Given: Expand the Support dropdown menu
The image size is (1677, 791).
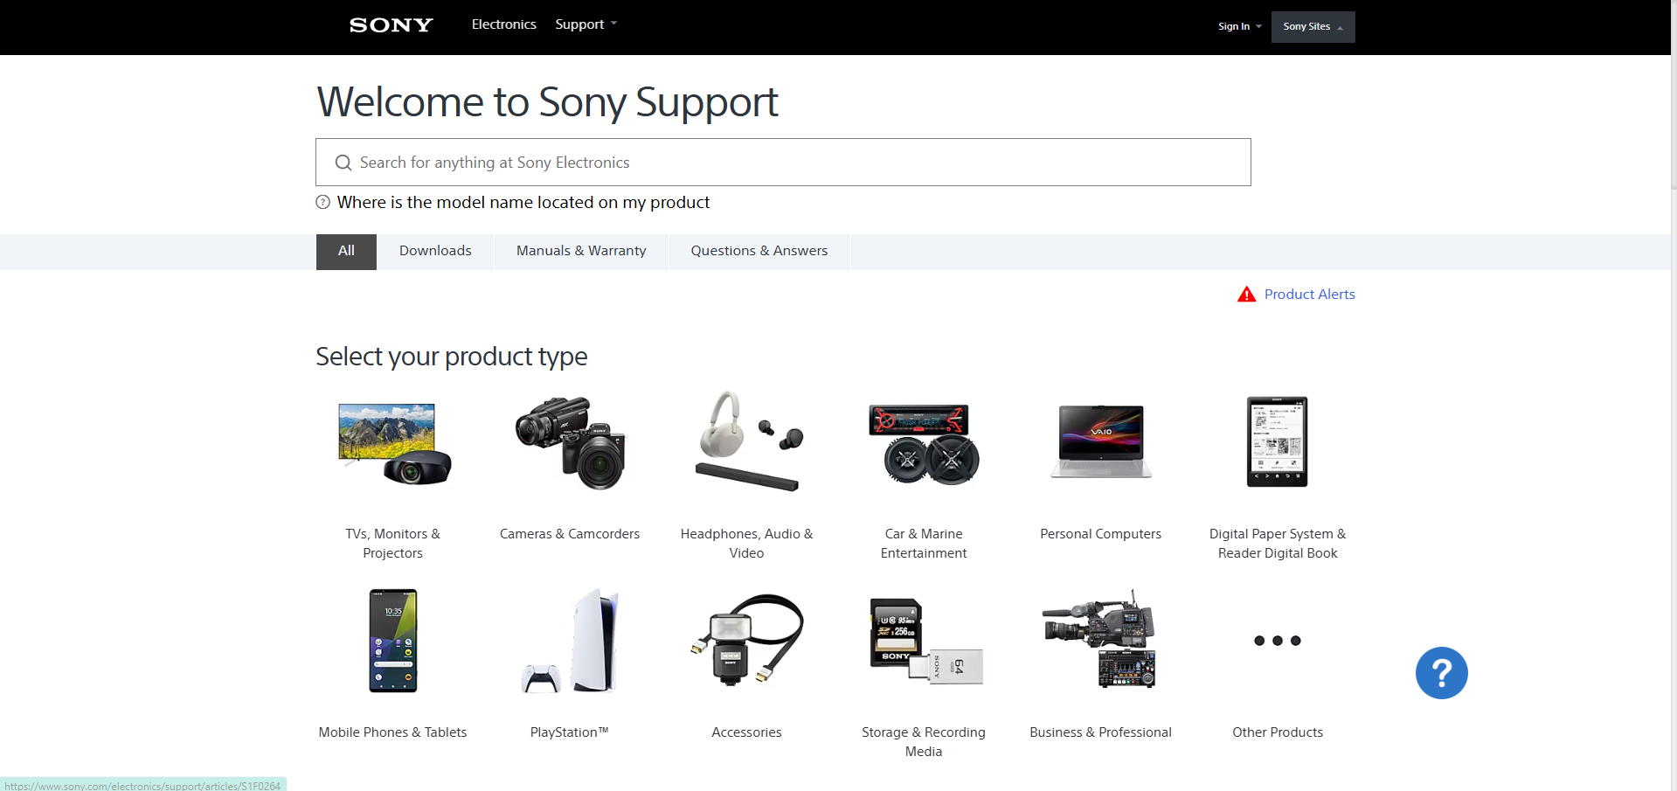Looking at the screenshot, I should 586,24.
